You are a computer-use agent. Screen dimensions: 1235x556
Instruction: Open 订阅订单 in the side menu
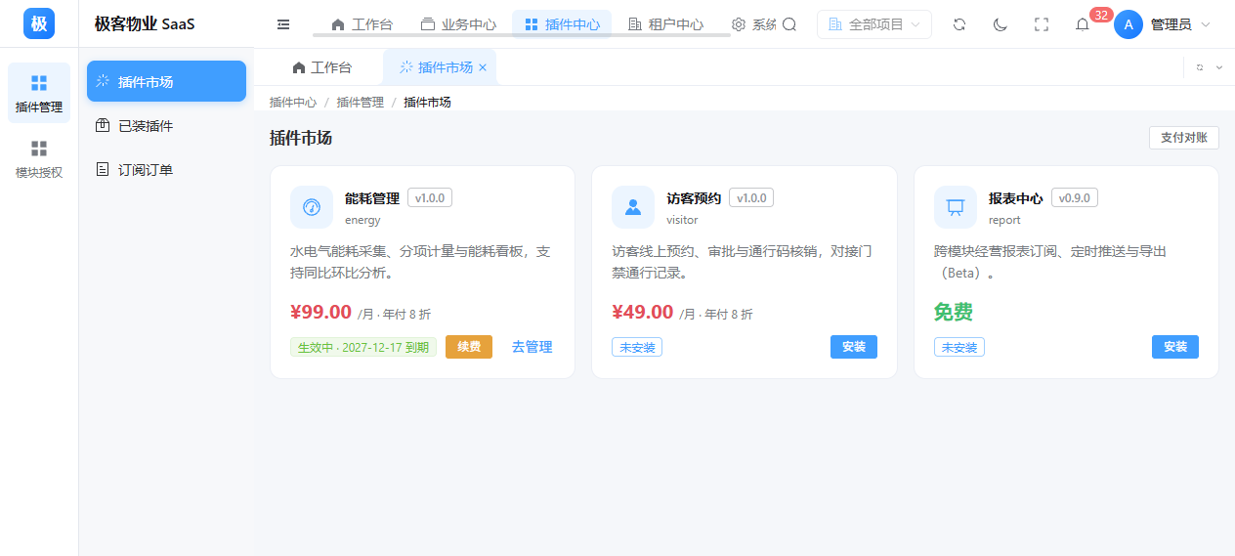click(x=166, y=170)
